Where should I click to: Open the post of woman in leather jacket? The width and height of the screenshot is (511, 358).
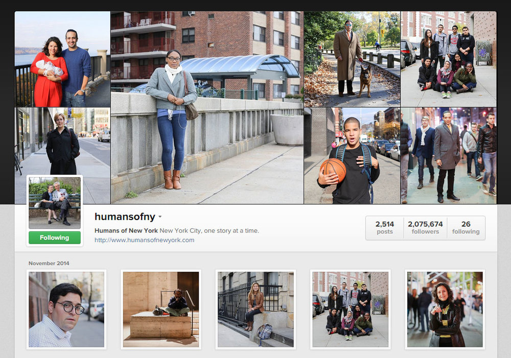pos(445,309)
